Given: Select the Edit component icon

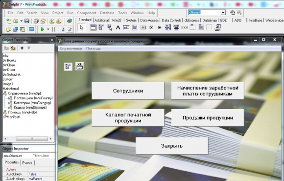Looking at the screenshot, I should pyautogui.click(x=126, y=28).
